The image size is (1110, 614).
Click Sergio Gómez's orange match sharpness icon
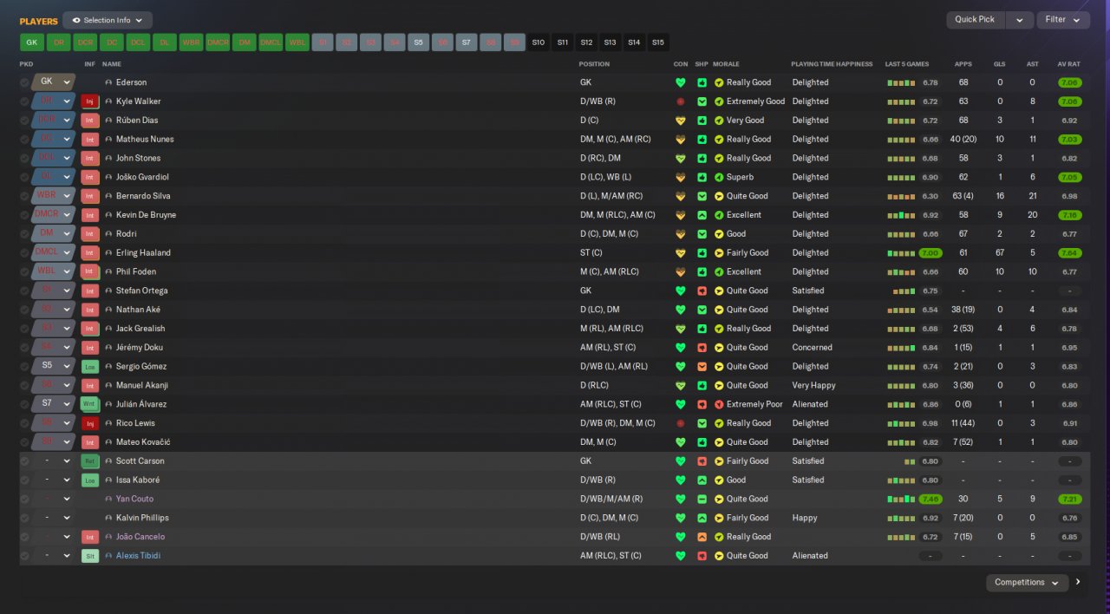tap(702, 367)
